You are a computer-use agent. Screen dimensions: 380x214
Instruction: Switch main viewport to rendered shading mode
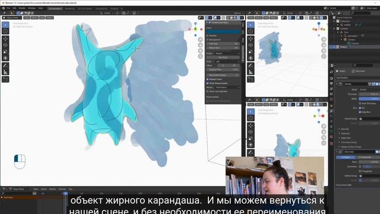(x=239, y=18)
